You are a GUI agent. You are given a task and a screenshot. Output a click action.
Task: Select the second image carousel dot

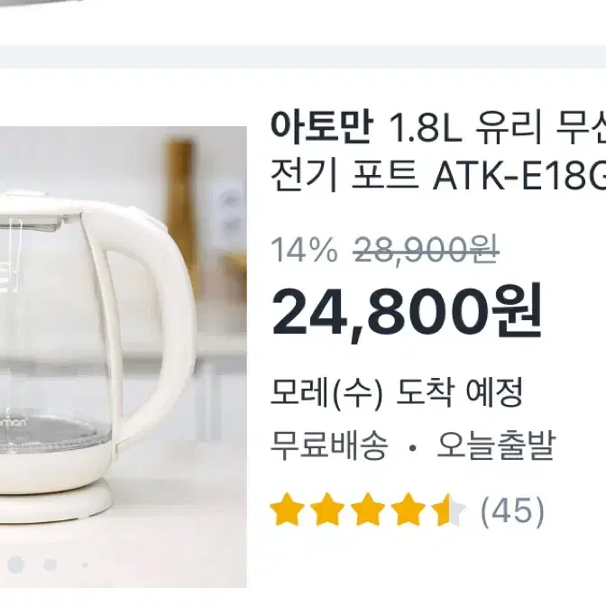pyautogui.click(x=50, y=565)
